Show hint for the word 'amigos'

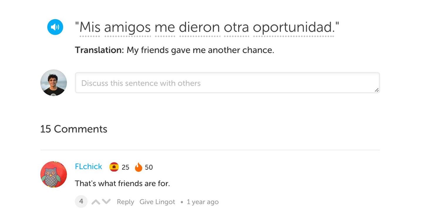click(x=127, y=27)
